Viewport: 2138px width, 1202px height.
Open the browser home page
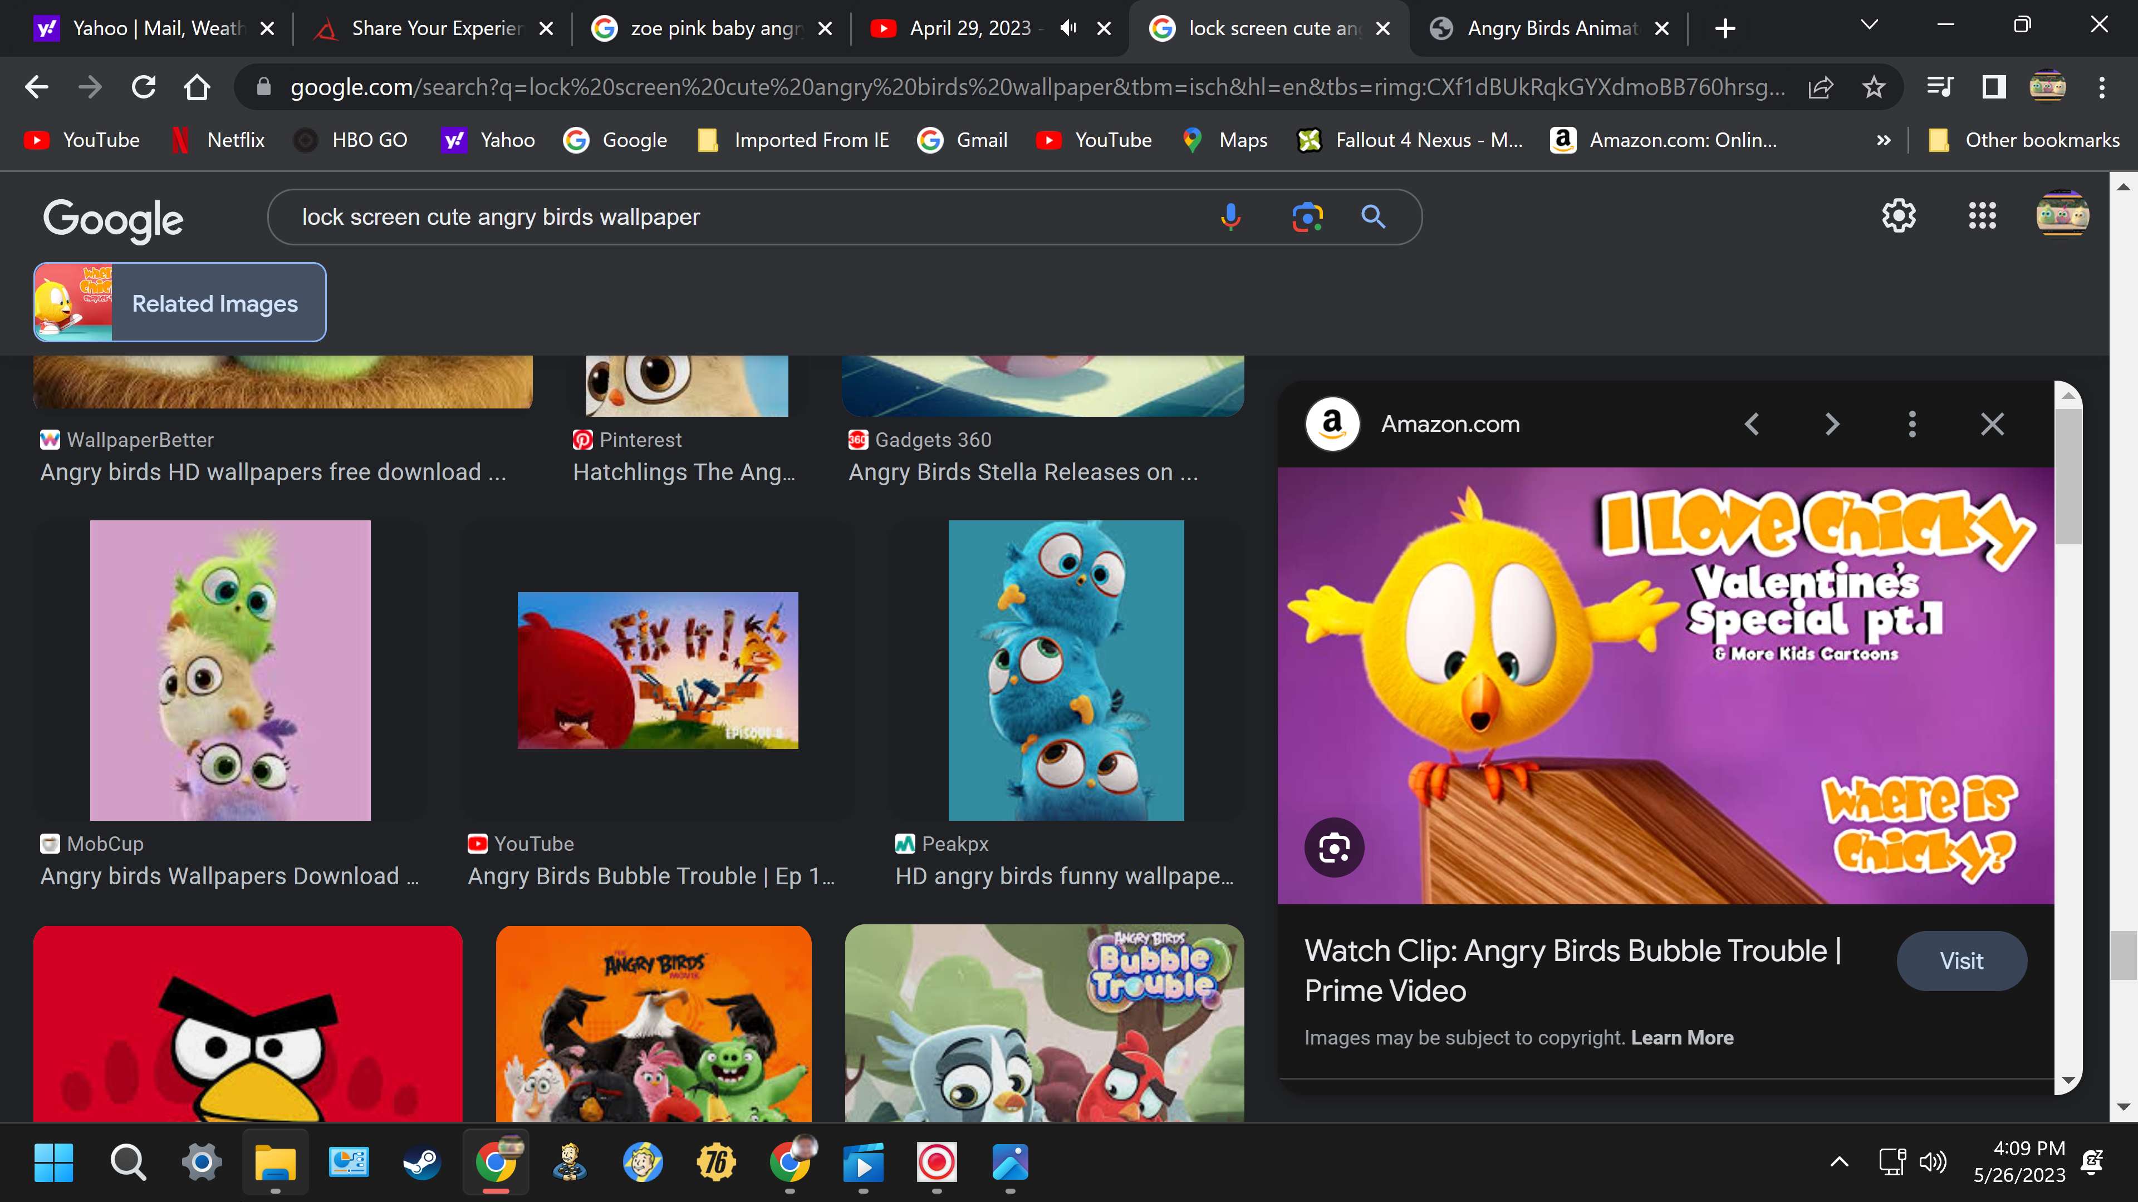(197, 87)
